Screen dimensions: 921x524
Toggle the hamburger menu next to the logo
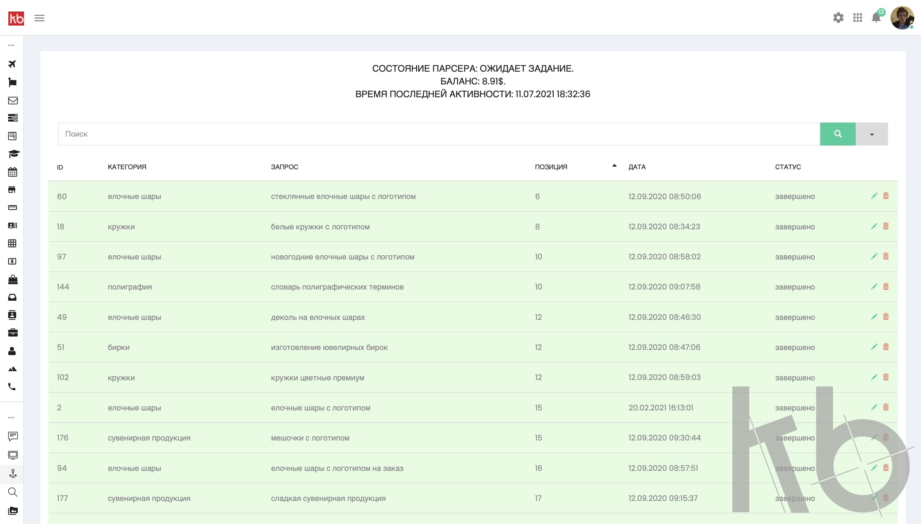[x=39, y=18]
